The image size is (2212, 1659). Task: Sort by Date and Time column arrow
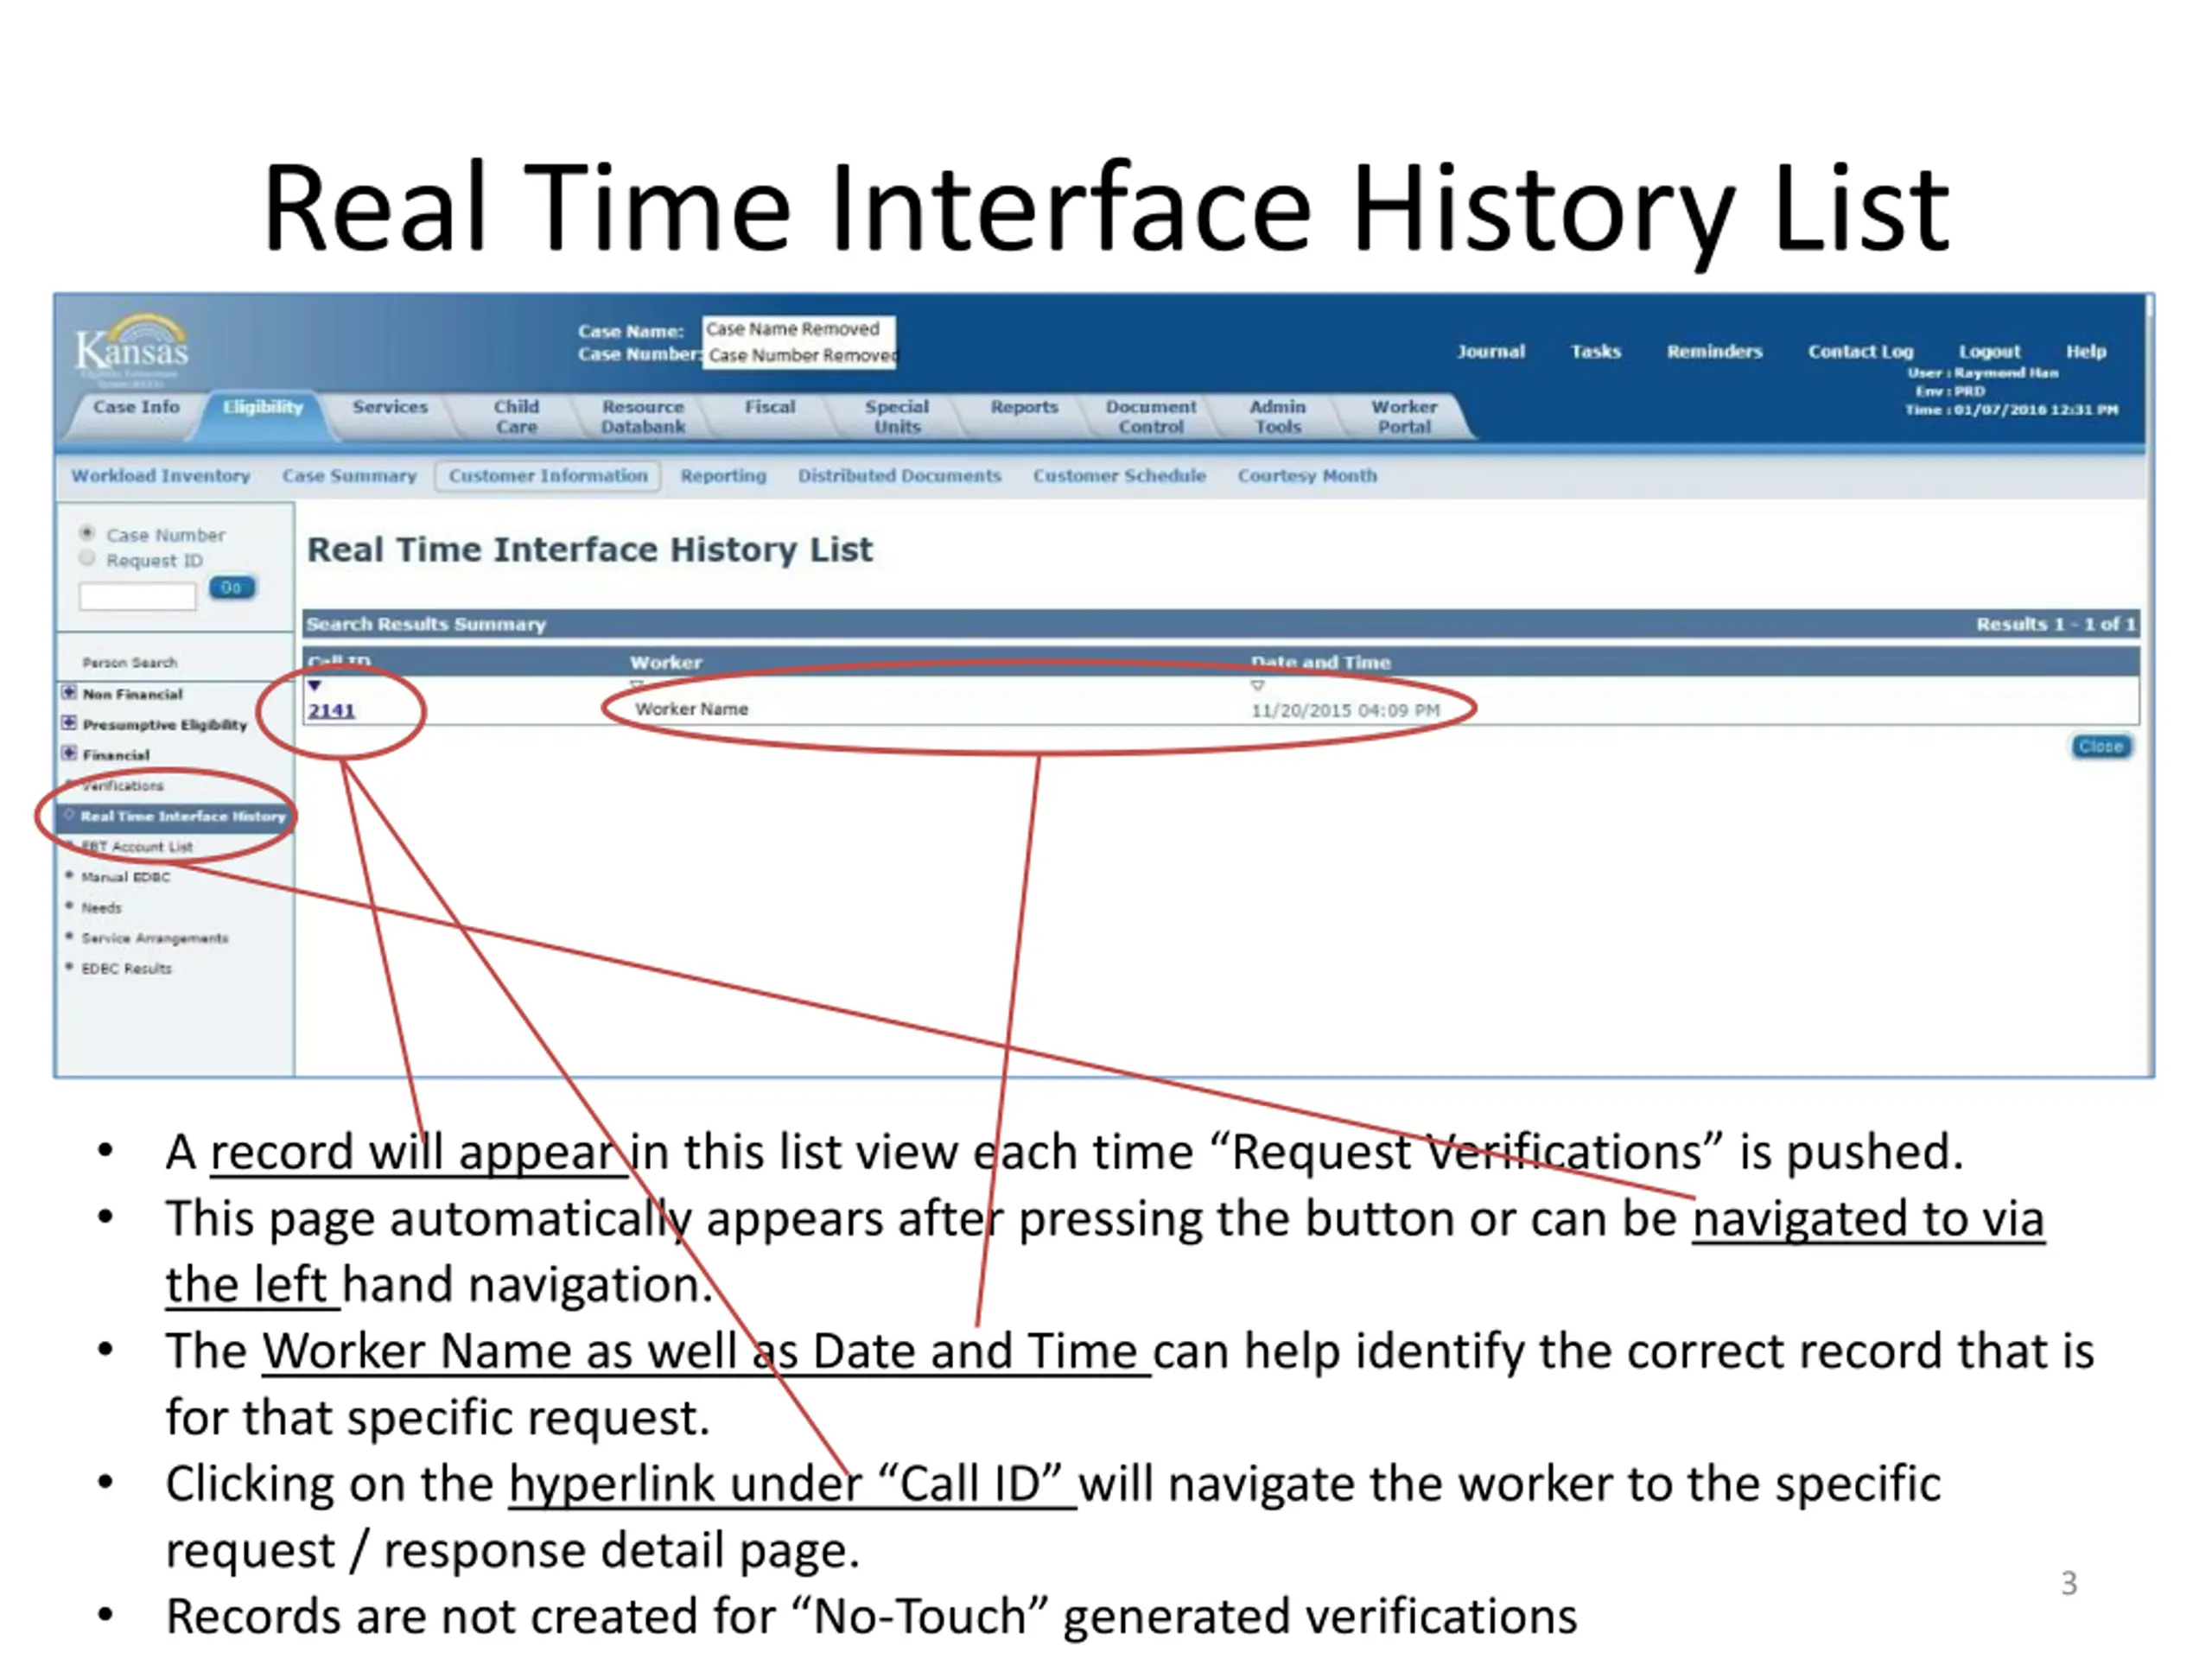(x=1258, y=686)
